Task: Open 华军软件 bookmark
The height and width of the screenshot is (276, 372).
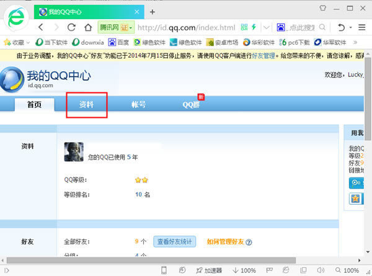Action: (x=330, y=42)
